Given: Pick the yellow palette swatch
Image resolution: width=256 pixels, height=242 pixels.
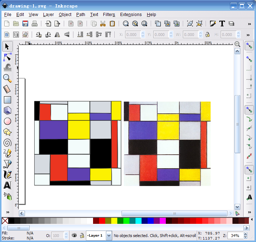Looking at the screenshot, I should pos(114,221).
